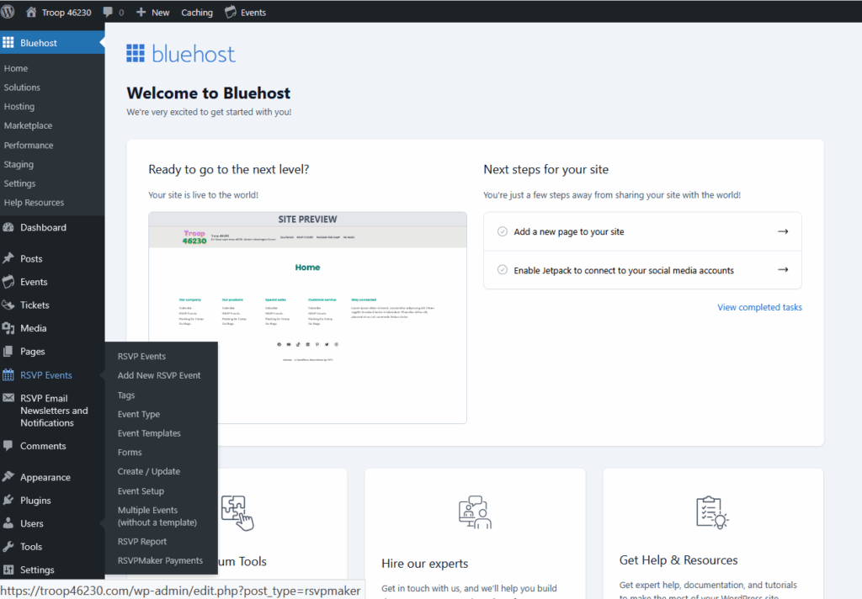Click the Settings slider icon at sidebar bottom

click(8, 570)
